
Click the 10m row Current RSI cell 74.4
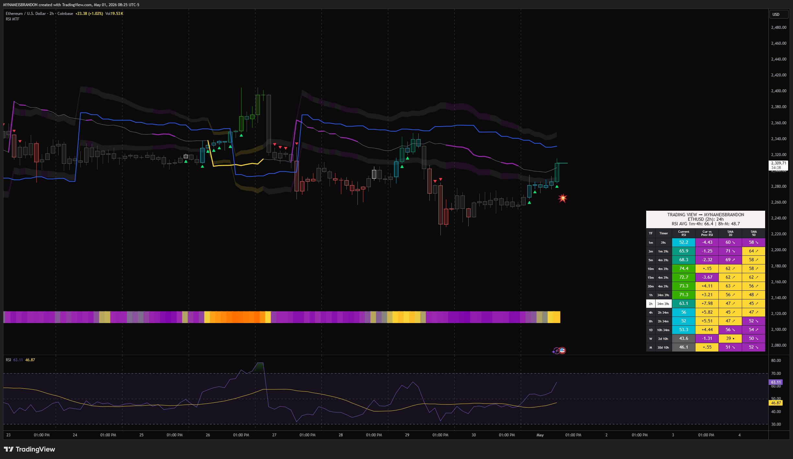pyautogui.click(x=683, y=269)
